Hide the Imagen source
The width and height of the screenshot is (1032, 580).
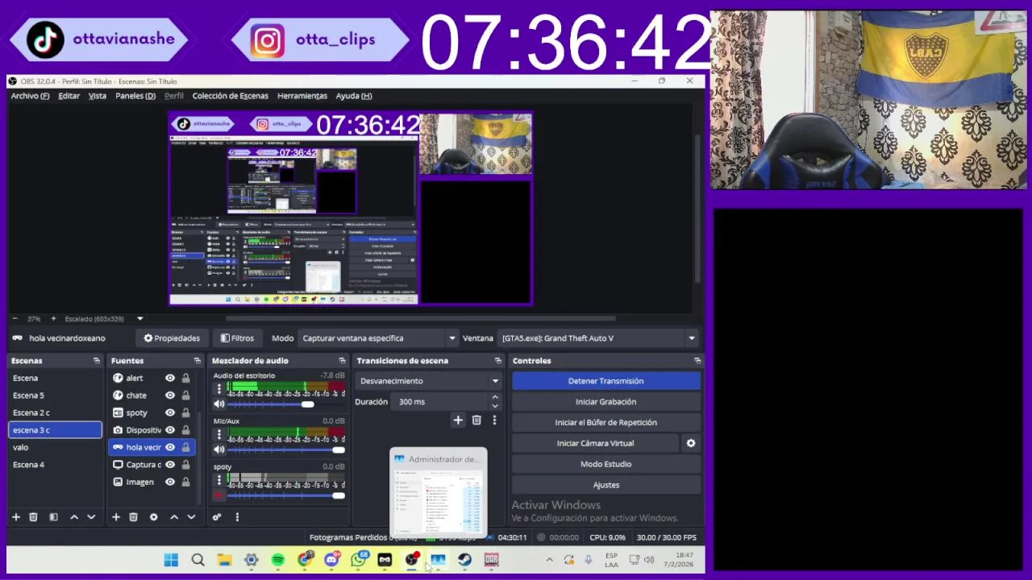[170, 482]
